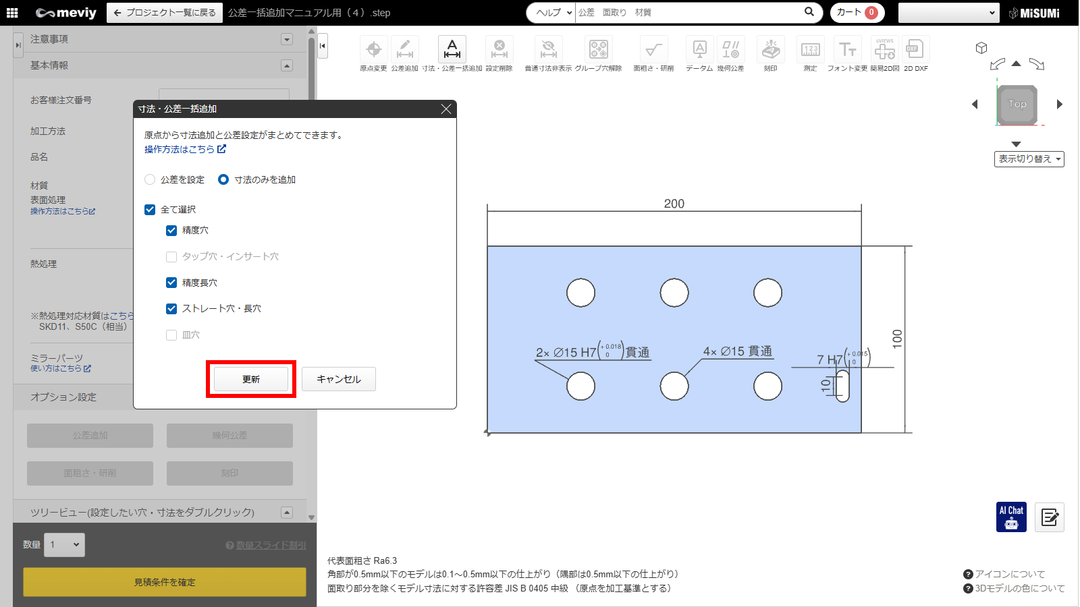Click the Top face of view cube

(1017, 105)
